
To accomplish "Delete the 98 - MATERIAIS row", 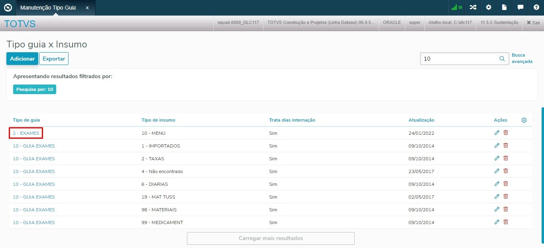I will [506, 209].
